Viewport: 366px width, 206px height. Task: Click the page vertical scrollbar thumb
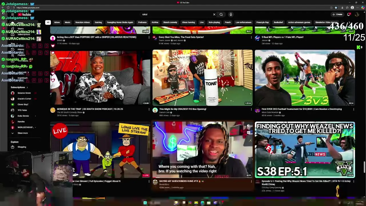[364, 167]
